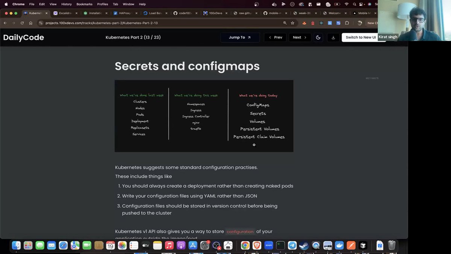Go to Next slide

300,37
